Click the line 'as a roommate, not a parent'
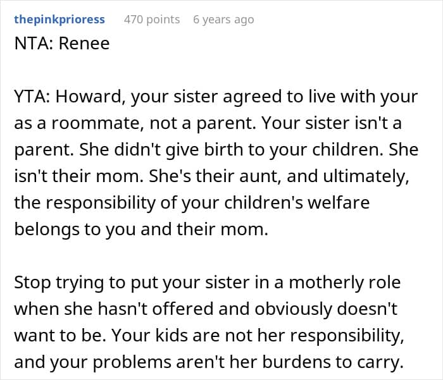 (101, 123)
